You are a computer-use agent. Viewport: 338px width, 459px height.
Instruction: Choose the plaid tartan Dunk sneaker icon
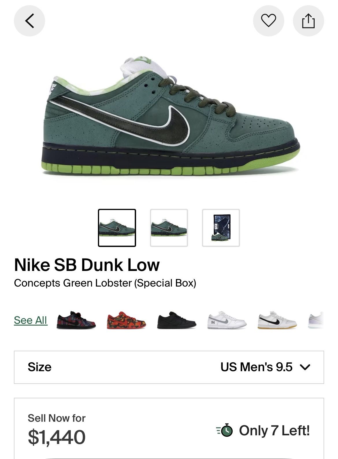click(x=76, y=320)
